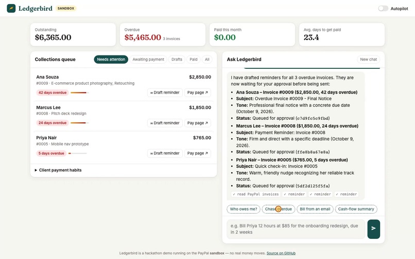
Task: Click the 42 days overdue badge
Action: pyautogui.click(x=53, y=93)
